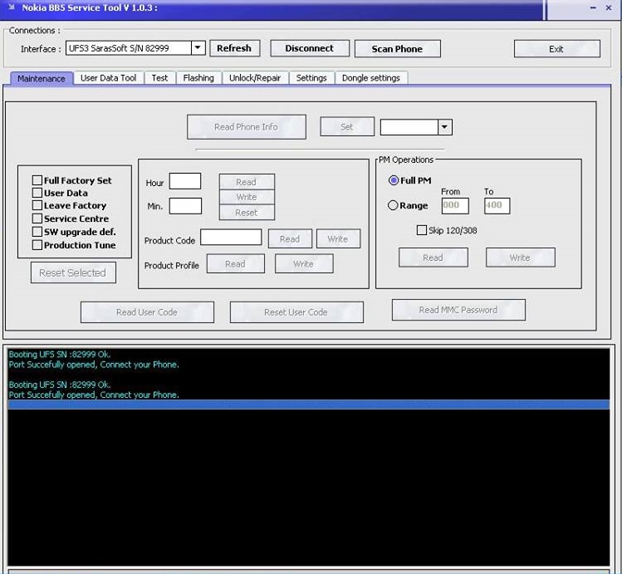Open the Test tab

[x=160, y=78]
